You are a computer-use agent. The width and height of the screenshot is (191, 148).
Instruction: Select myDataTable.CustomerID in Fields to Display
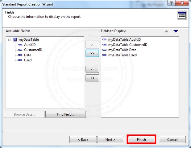point(128,45)
